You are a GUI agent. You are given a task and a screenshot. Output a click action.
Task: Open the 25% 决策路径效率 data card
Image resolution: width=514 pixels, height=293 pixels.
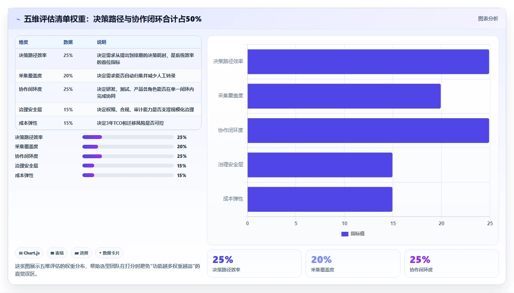tap(254, 263)
